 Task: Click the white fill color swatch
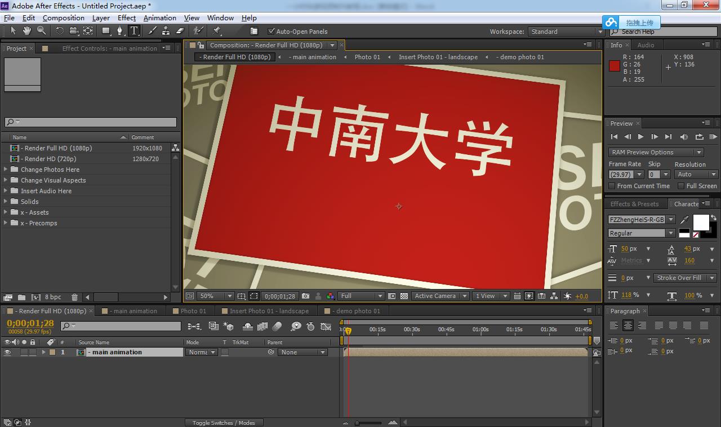coord(701,222)
